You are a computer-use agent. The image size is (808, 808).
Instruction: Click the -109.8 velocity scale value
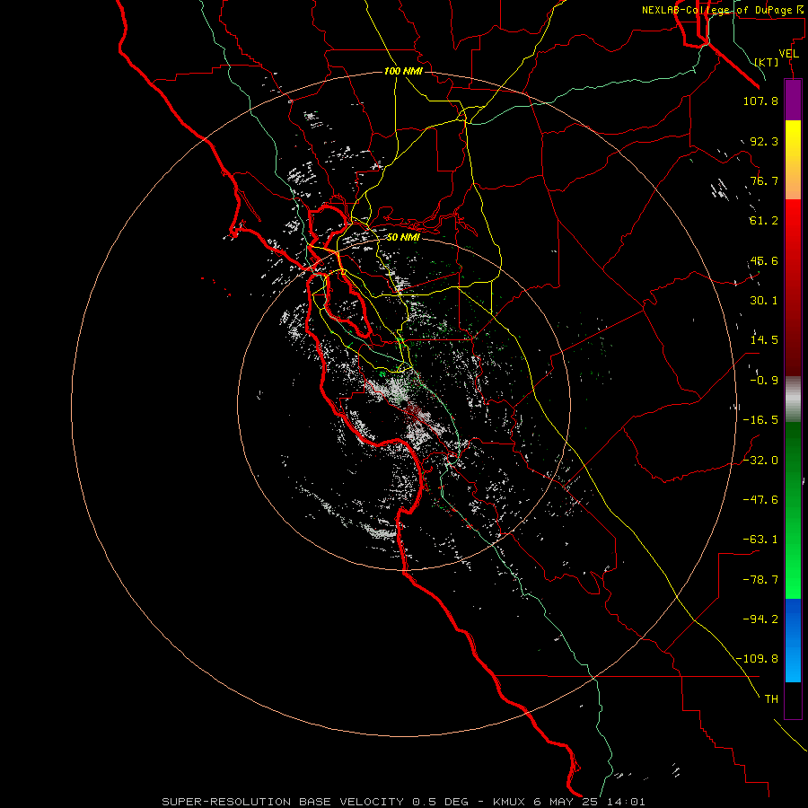point(757,659)
